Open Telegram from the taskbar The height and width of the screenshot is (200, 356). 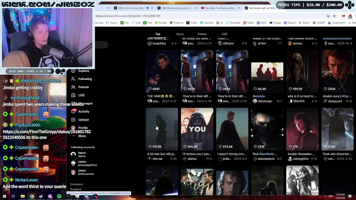coord(86,196)
